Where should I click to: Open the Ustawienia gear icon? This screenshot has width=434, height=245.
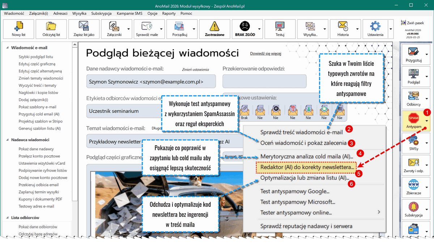point(375,26)
